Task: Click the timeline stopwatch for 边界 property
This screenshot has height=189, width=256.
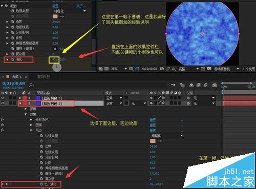Action: pos(41,146)
